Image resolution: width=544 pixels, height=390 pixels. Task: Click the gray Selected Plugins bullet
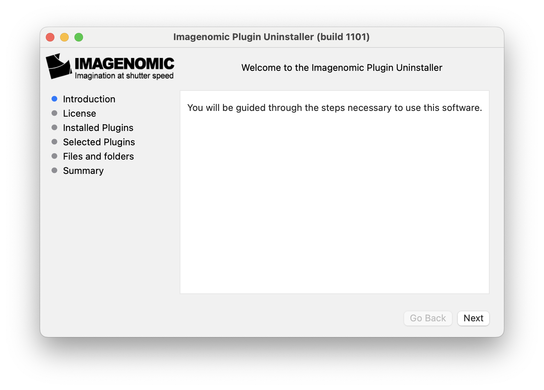(54, 142)
